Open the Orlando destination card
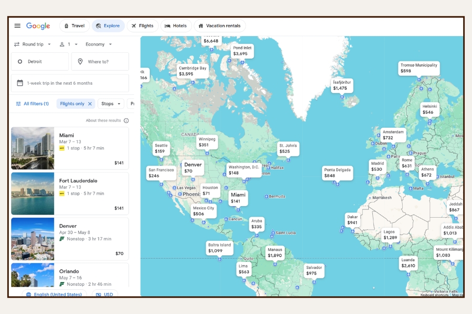Viewport: 472px width, 314px height. (x=70, y=275)
